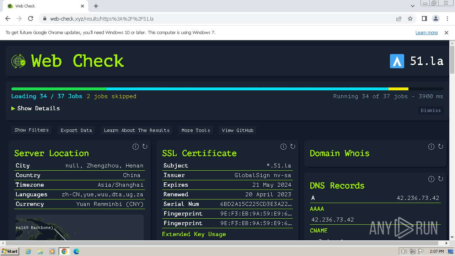
Task: Open the tab search dropdown
Action: [x=412, y=6]
